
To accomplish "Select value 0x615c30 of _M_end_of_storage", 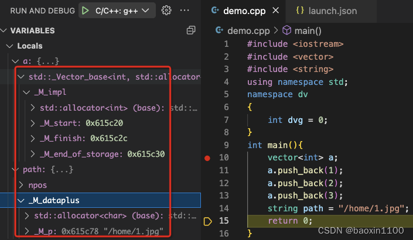I will coord(146,154).
